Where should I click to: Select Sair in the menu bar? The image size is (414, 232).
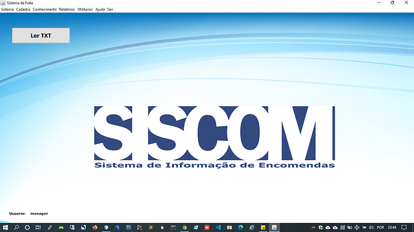(x=110, y=9)
